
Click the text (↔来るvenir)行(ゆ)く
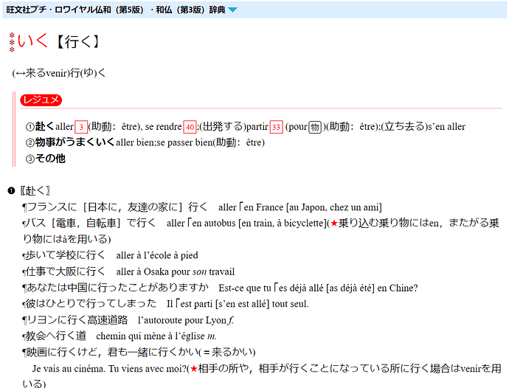pos(59,73)
